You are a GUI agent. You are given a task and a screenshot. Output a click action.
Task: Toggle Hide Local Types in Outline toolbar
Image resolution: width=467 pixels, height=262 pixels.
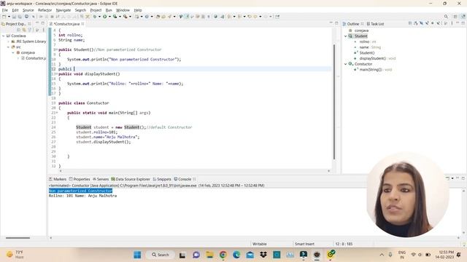click(x=439, y=23)
